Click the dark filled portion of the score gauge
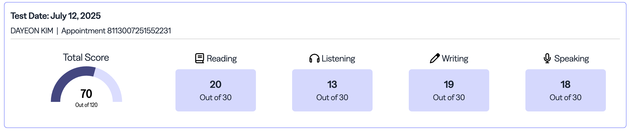The image size is (631, 131). tap(66, 80)
